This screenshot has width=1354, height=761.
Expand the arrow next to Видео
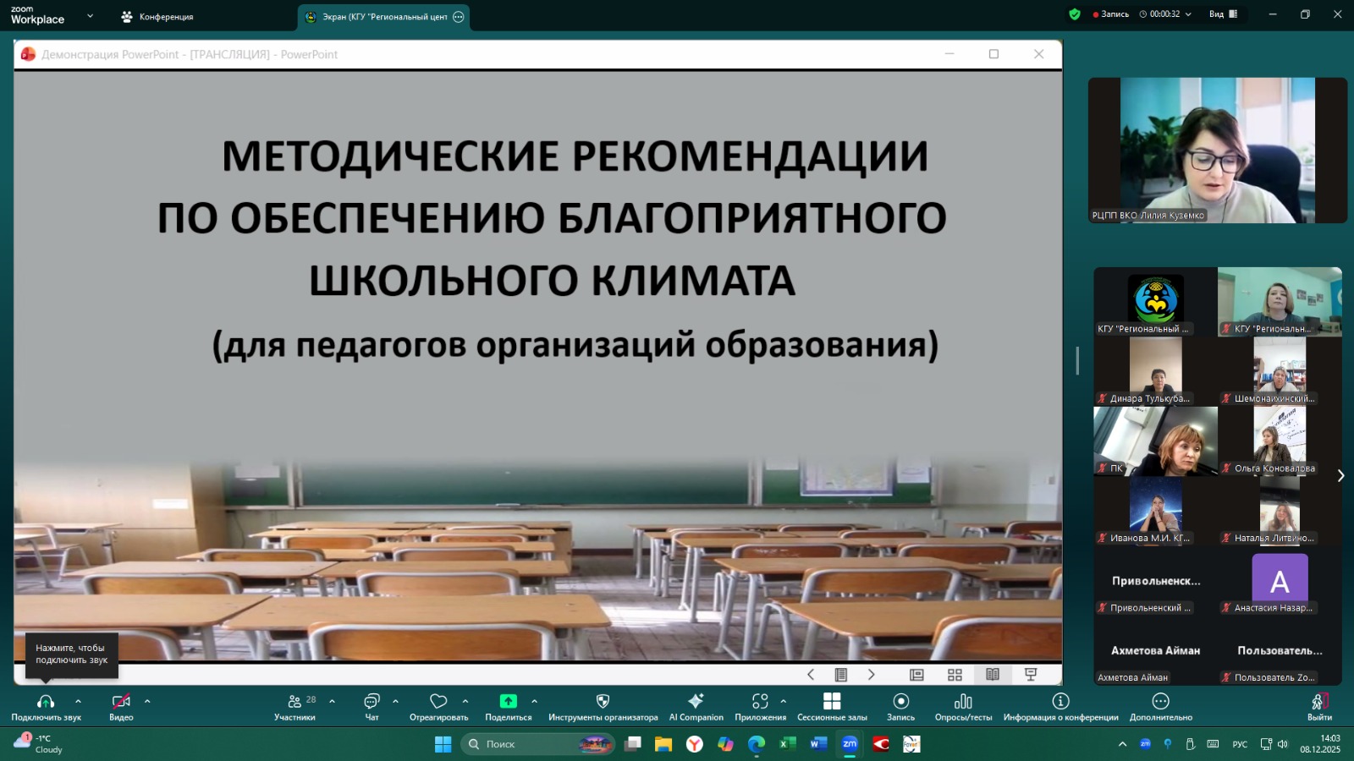(x=147, y=701)
